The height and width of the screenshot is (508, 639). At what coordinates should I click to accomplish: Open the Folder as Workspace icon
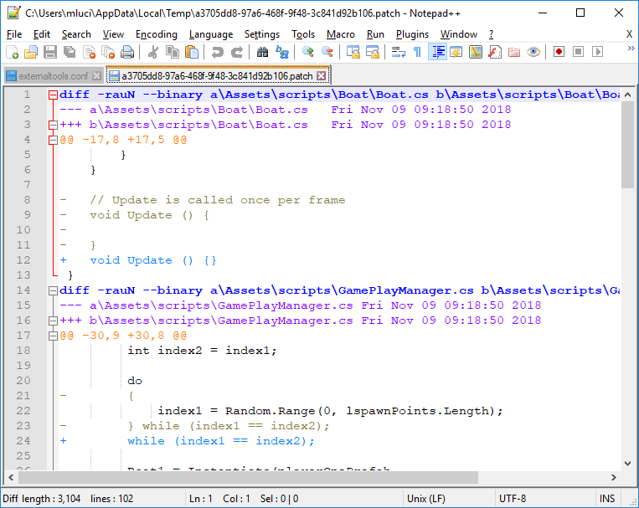[x=514, y=52]
